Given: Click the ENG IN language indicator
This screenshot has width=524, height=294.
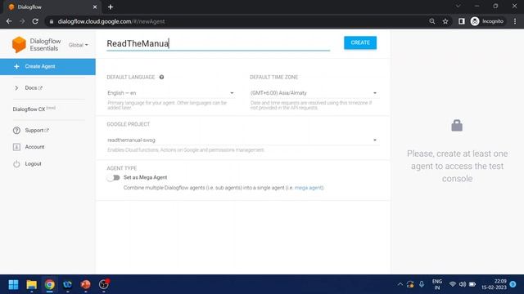Looking at the screenshot, I should point(437,284).
